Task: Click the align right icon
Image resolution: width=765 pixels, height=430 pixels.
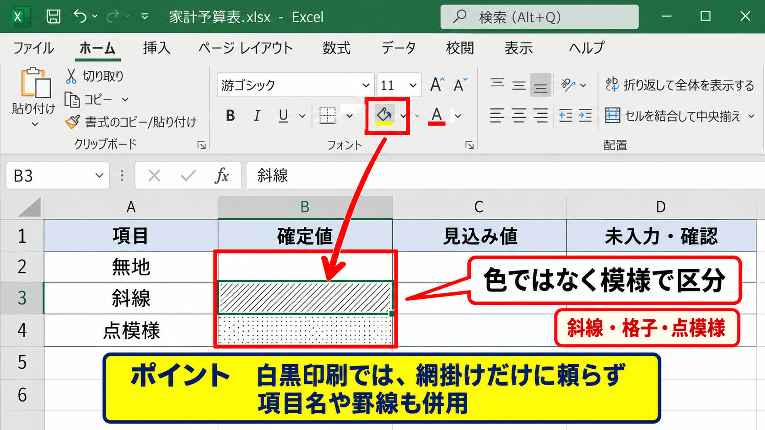Action: (540, 116)
